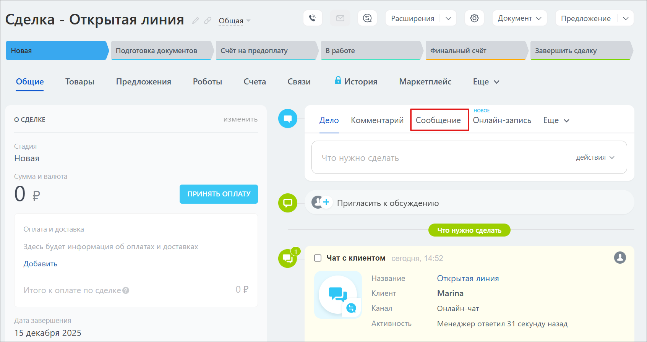647x342 pixels.
Task: Select the Сообщение tab in timeline
Action: point(438,120)
